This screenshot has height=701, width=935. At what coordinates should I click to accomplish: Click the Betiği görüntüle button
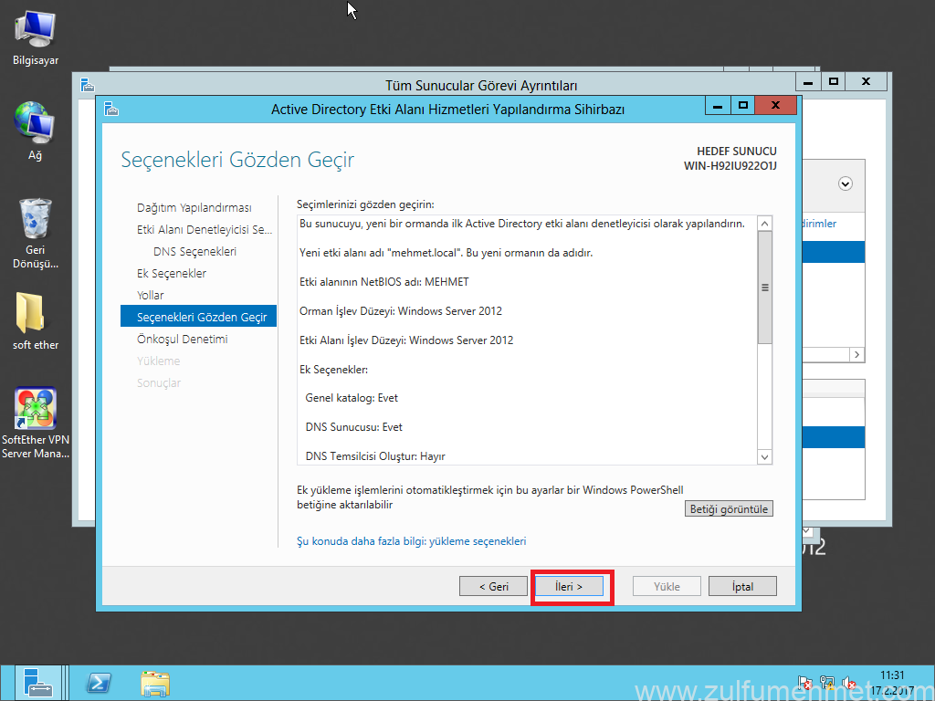pos(729,508)
